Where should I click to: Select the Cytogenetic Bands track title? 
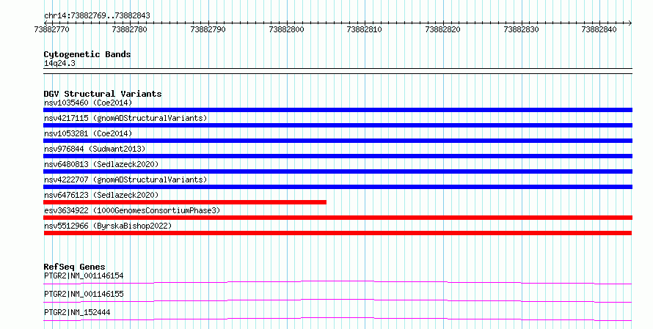click(87, 54)
